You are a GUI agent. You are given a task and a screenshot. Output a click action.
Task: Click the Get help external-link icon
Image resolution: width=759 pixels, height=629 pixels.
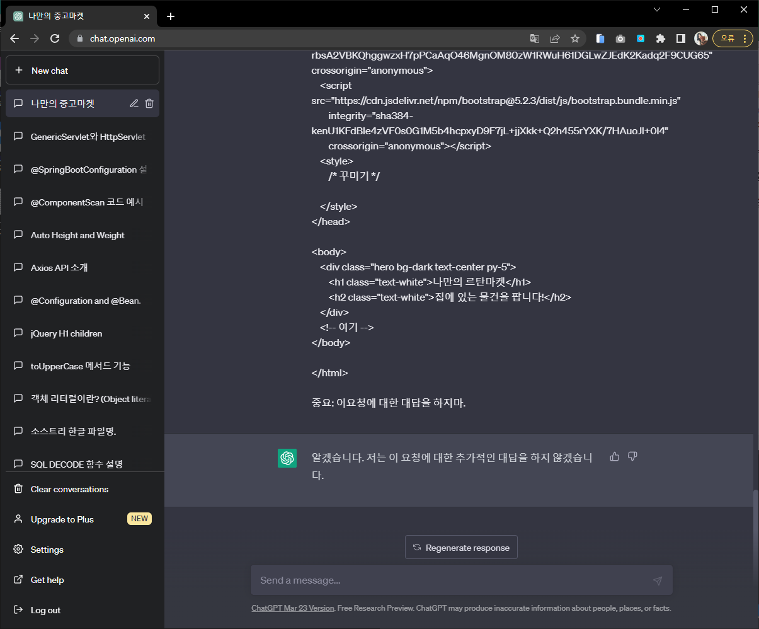[x=18, y=580]
